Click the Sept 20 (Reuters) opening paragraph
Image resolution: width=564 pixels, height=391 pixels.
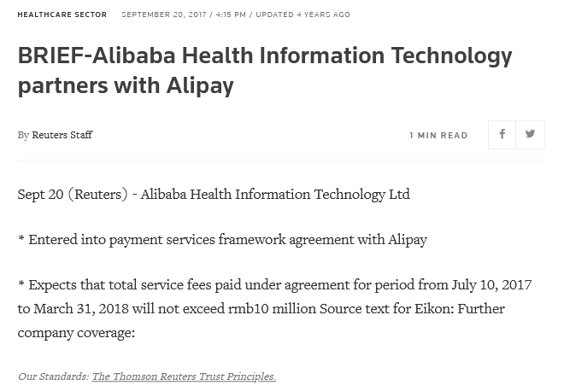click(214, 195)
